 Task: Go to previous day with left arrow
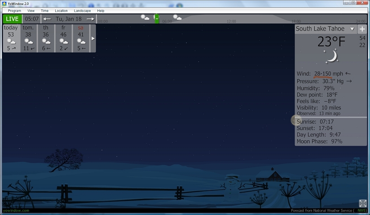click(x=47, y=19)
